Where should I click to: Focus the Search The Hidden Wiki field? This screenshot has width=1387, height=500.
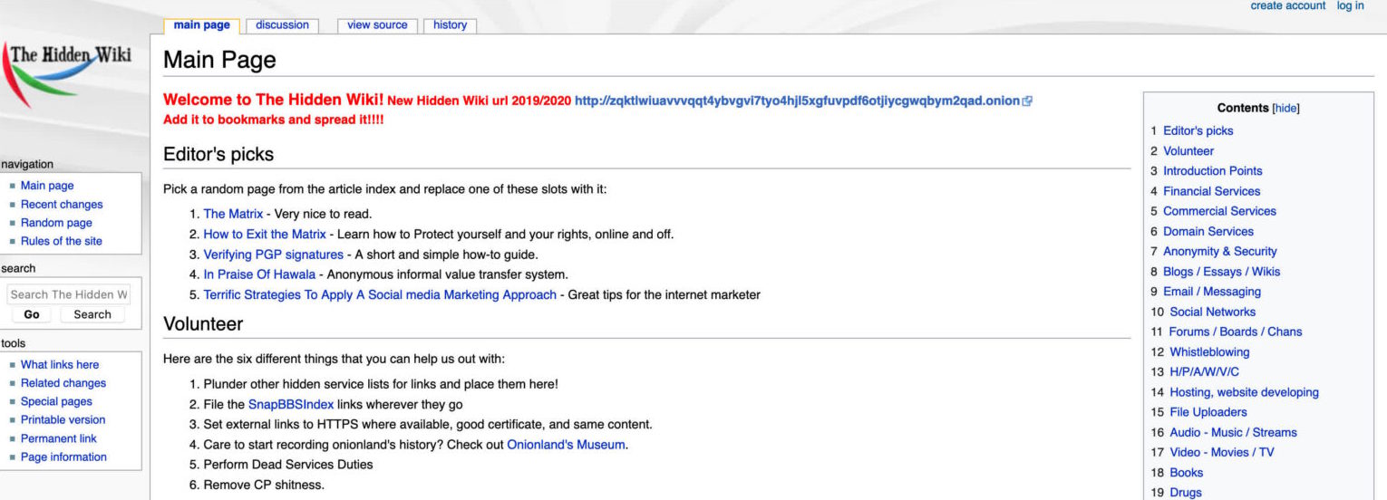(x=69, y=294)
